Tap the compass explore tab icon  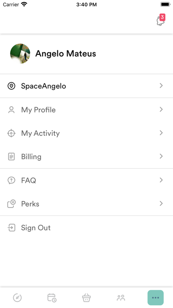[17, 297]
